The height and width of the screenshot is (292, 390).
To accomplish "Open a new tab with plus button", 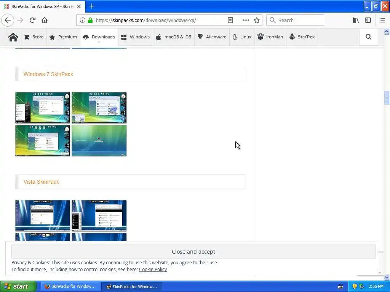I will 92,6.
